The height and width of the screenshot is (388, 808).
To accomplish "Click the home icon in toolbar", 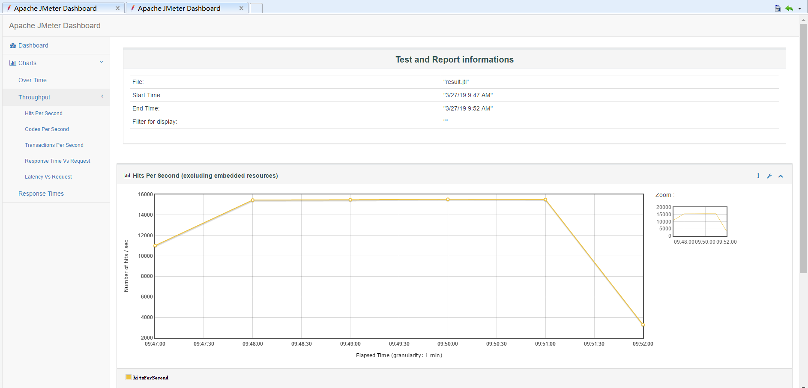I will [778, 8].
